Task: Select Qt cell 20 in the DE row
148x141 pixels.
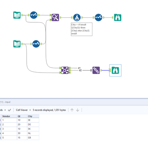Action: (22, 124)
